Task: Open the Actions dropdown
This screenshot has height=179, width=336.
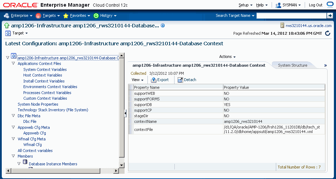Action: [x=227, y=57]
